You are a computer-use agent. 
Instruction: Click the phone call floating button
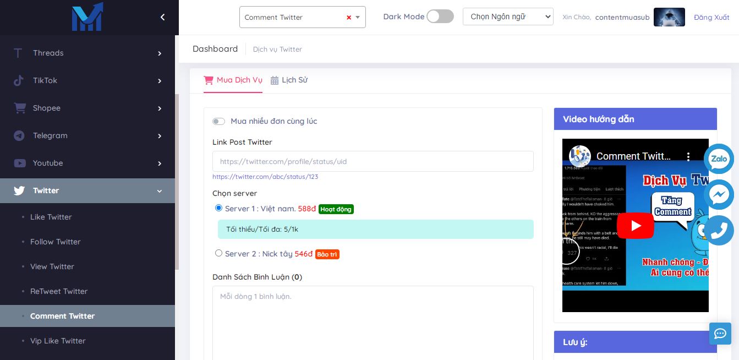coord(719,230)
